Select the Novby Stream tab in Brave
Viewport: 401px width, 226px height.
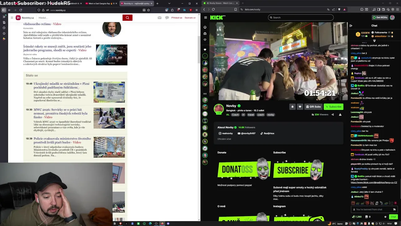pos(221,3)
